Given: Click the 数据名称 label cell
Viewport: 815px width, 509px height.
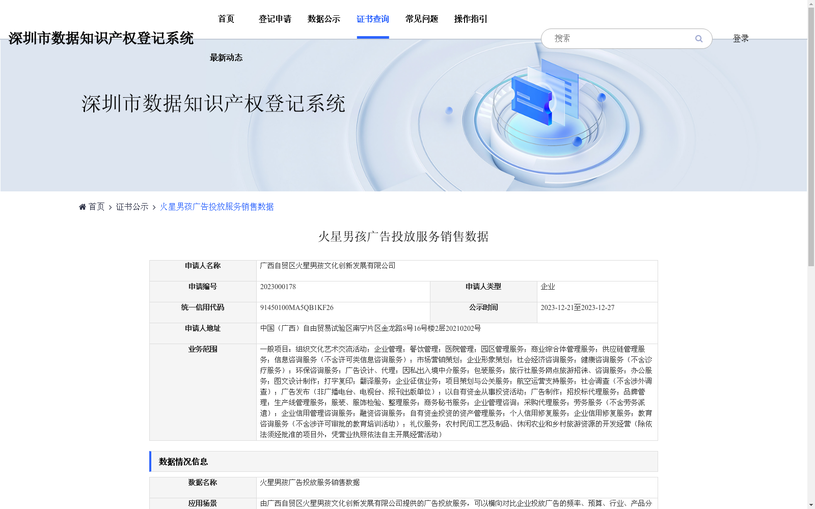Looking at the screenshot, I should coord(203,488).
